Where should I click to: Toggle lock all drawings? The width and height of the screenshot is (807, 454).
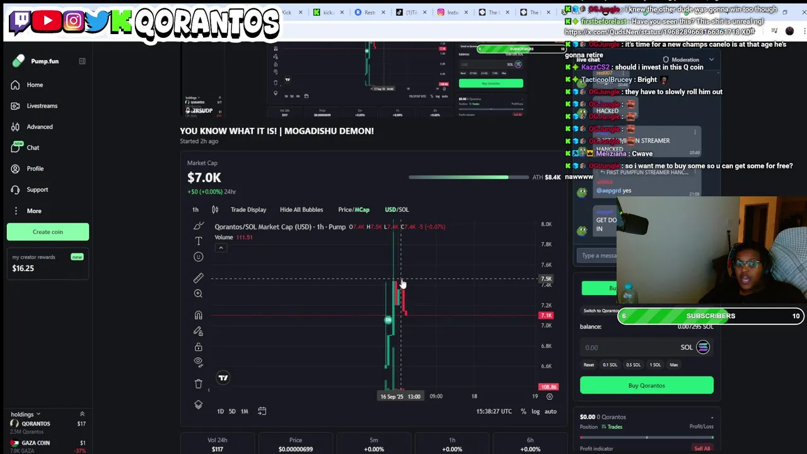[198, 347]
